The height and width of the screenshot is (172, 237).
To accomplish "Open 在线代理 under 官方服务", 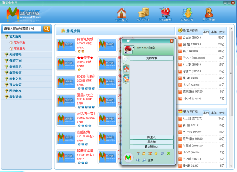I will click(19, 43).
